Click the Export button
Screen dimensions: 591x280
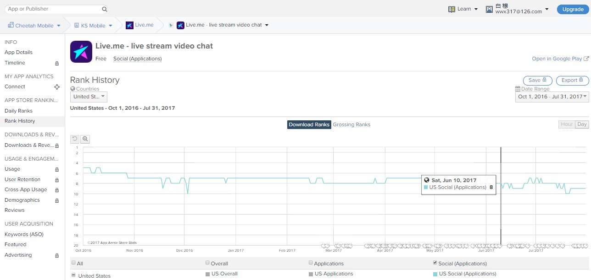point(572,81)
